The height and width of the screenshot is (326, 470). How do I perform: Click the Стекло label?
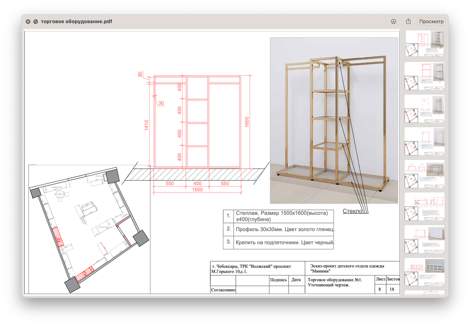(352, 211)
